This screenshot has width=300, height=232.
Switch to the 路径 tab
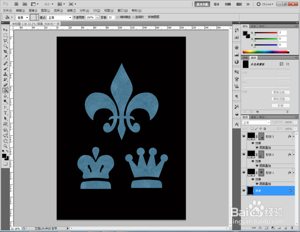coord(262,117)
